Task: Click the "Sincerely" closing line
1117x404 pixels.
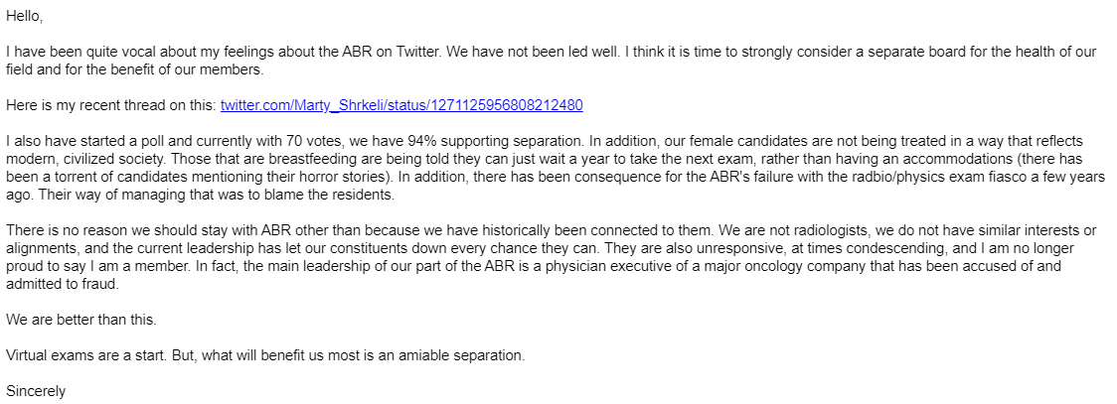Action: (36, 391)
